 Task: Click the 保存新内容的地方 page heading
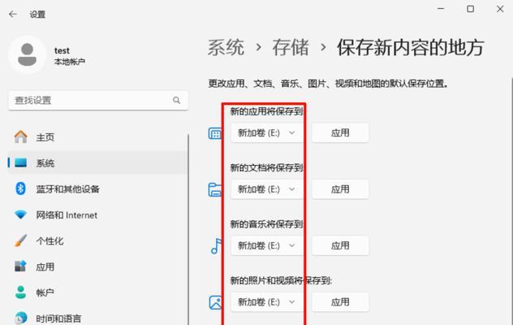point(410,47)
